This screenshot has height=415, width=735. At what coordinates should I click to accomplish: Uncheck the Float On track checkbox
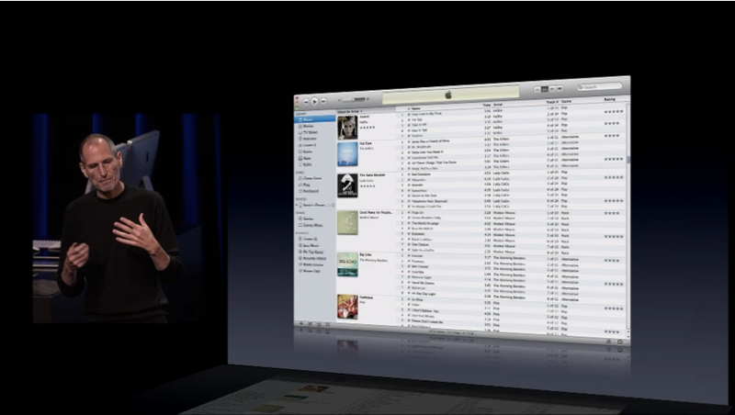[x=409, y=212]
